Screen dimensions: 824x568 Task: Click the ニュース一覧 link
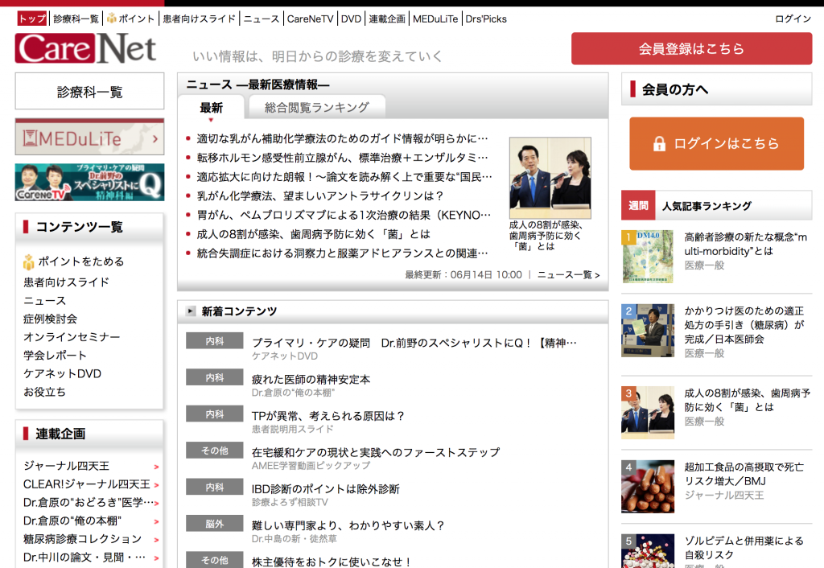[x=568, y=275]
